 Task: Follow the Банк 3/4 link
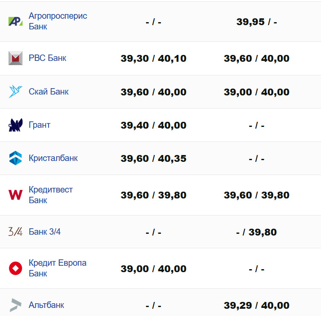[44, 232]
